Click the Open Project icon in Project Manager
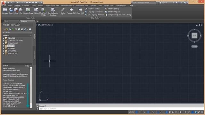This screenshot has height=115, width=205. (x=4, y=29)
